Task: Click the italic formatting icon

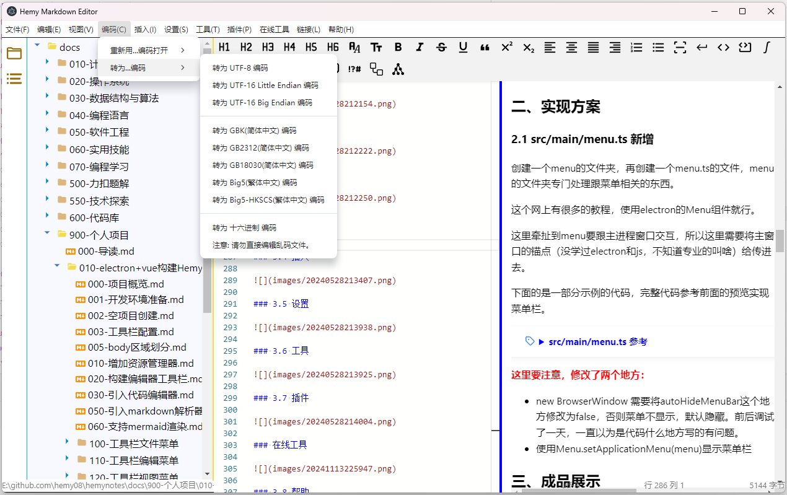Action: pos(420,48)
